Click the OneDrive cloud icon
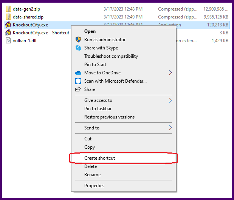Image resolution: width=234 pixels, height=200 pixels. [78, 73]
